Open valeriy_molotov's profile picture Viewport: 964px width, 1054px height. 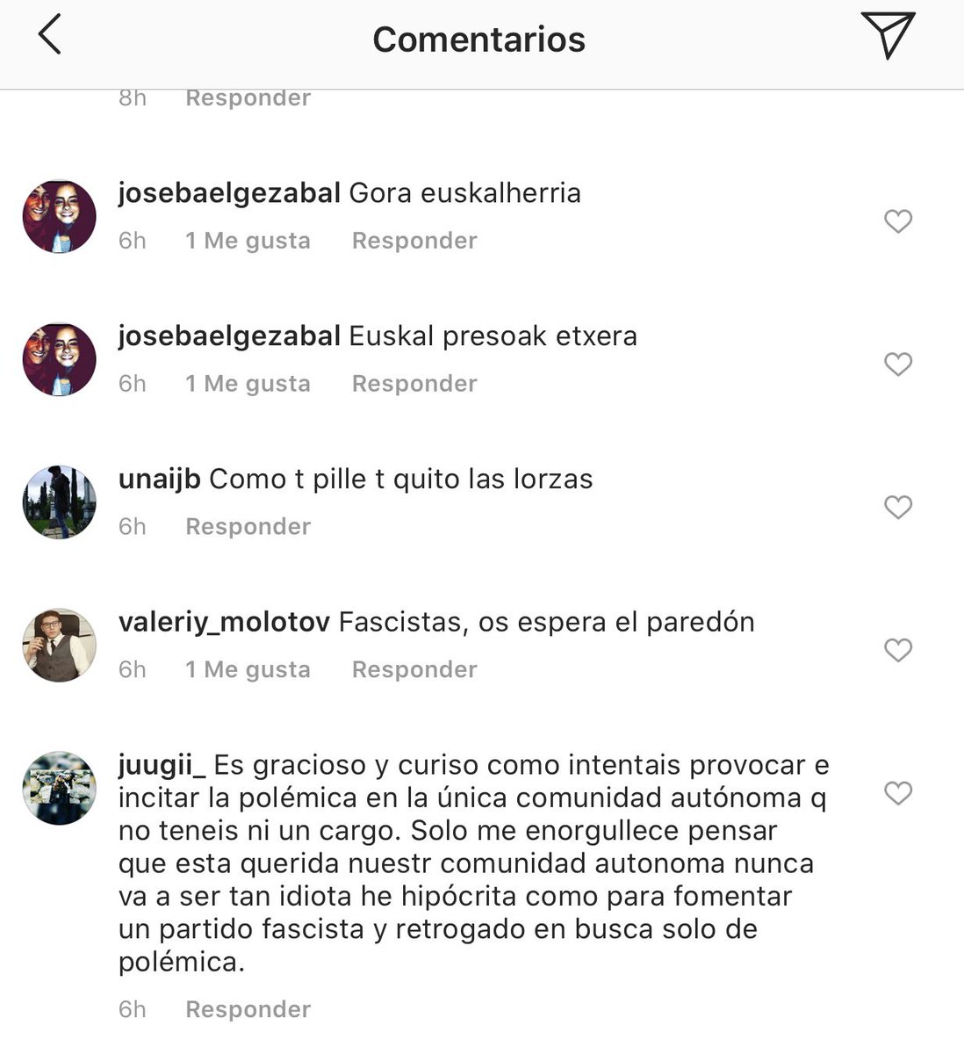pos(59,646)
